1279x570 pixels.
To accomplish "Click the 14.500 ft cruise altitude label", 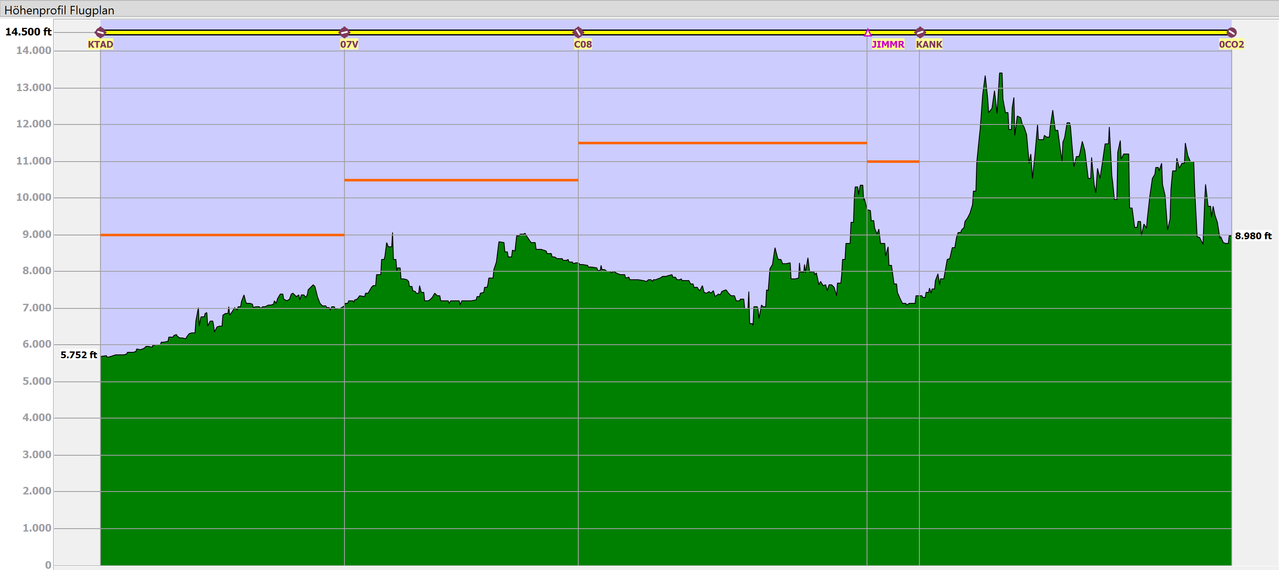I will (28, 32).
